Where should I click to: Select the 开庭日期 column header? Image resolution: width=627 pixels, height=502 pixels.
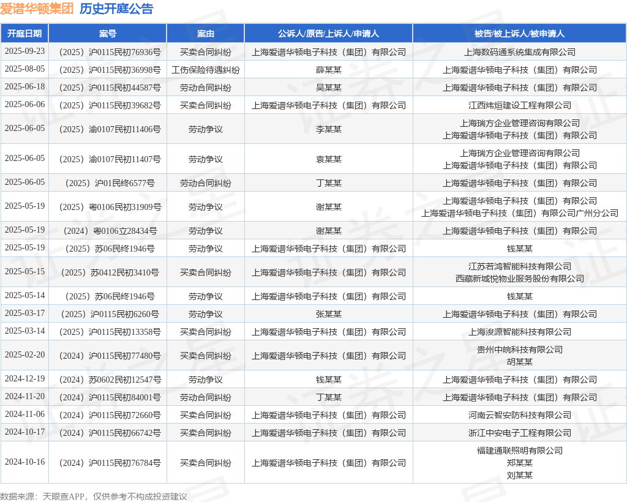point(24,34)
